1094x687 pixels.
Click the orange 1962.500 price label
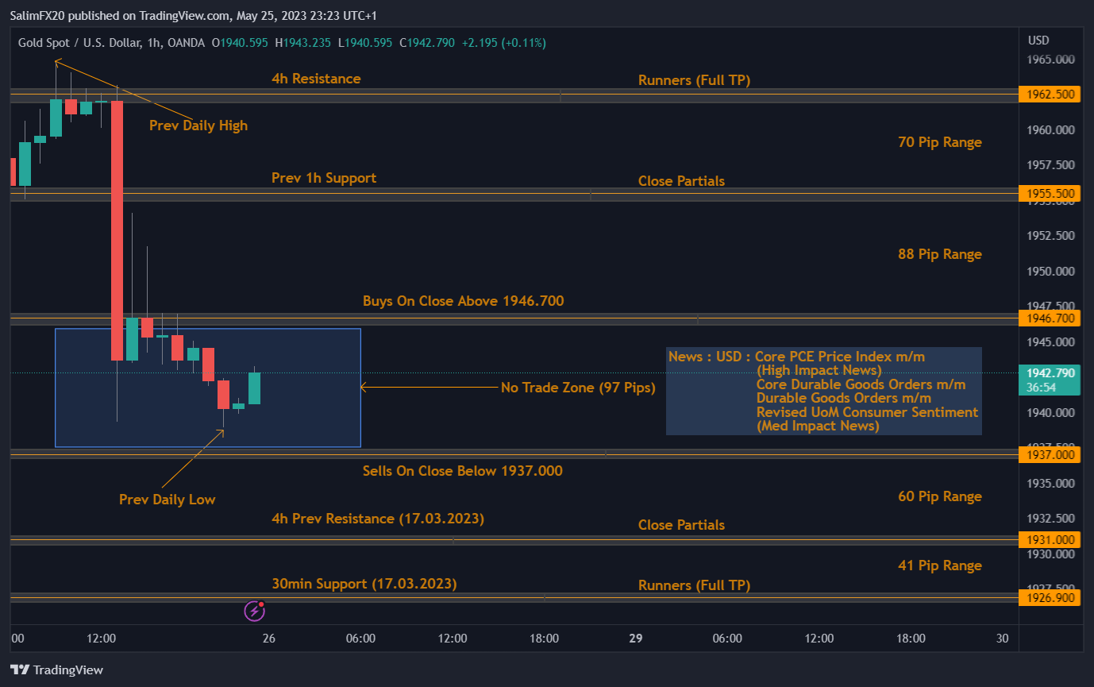coord(1050,94)
